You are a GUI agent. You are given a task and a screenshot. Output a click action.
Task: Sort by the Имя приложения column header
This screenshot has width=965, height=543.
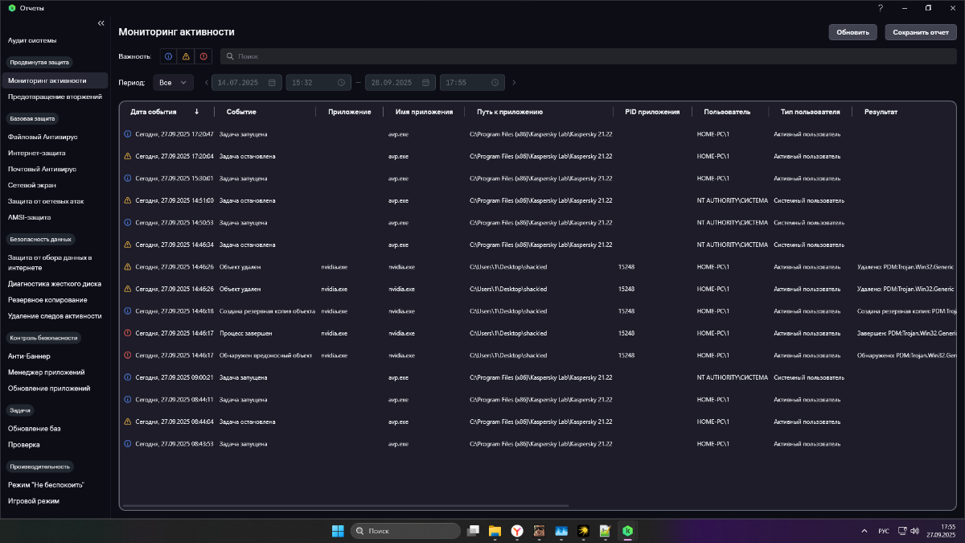[424, 112]
